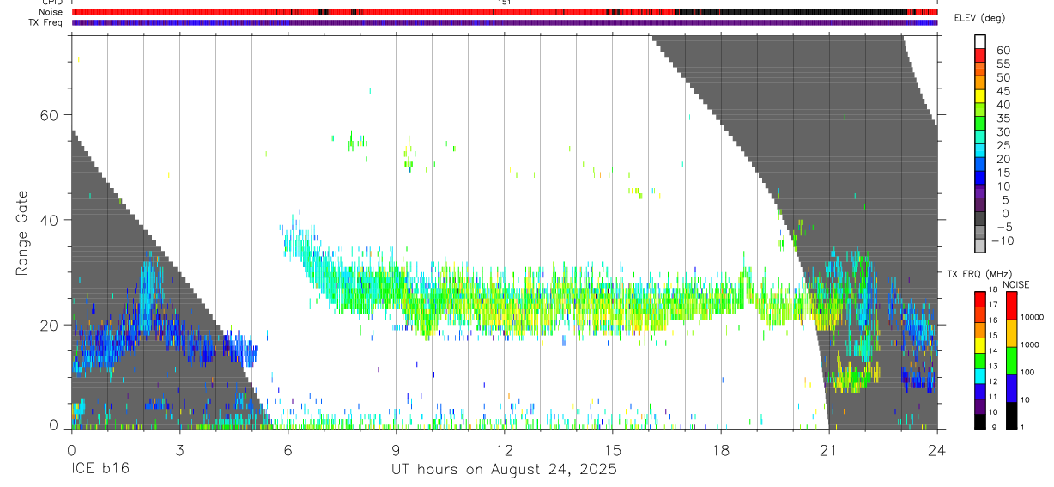1054x487 pixels.
Task: Select the white top segment of the ELEV colour bar
Action: [981, 43]
